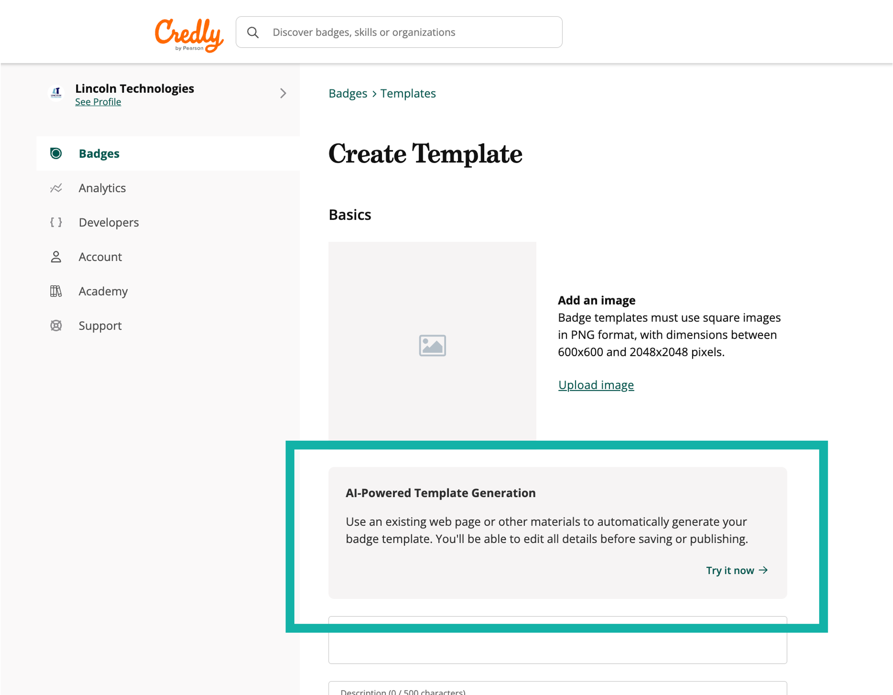The width and height of the screenshot is (893, 695).
Task: Click the Analytics chart icon
Action: 56,188
